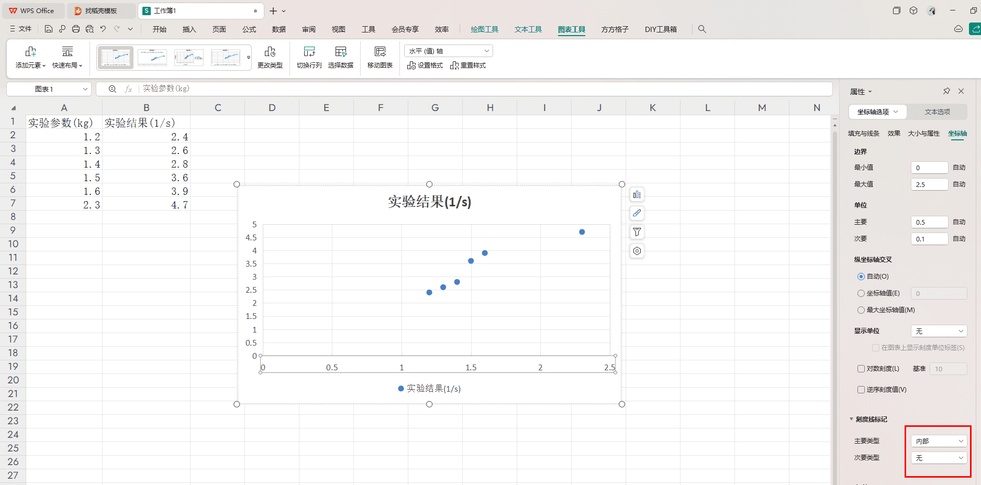Close the Properties (属性) panel

[961, 91]
